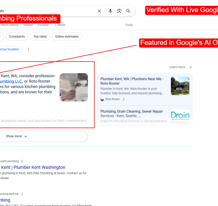
Task: Select the Top rated filter chip
Action: pos(40,36)
